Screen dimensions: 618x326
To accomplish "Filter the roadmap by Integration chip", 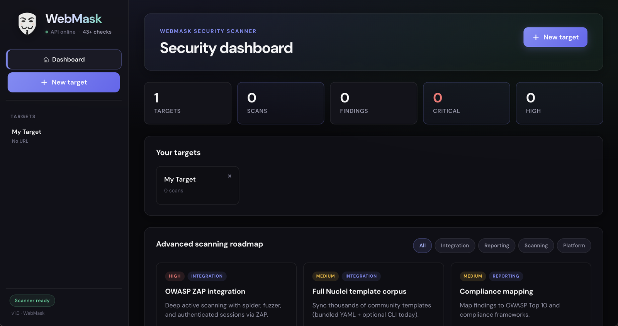I will click(x=455, y=246).
